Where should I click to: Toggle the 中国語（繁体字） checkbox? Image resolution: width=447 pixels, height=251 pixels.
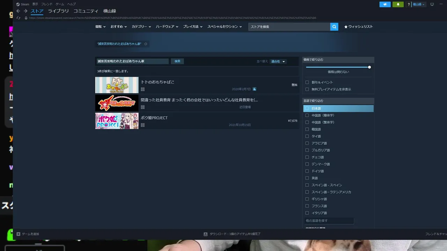[x=307, y=122]
